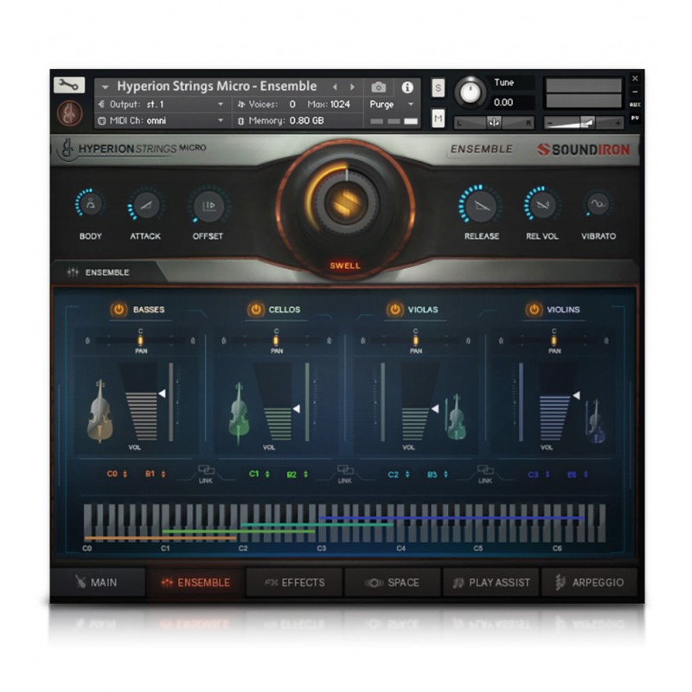
Task: Click the Release knob
Action: pyautogui.click(x=480, y=206)
